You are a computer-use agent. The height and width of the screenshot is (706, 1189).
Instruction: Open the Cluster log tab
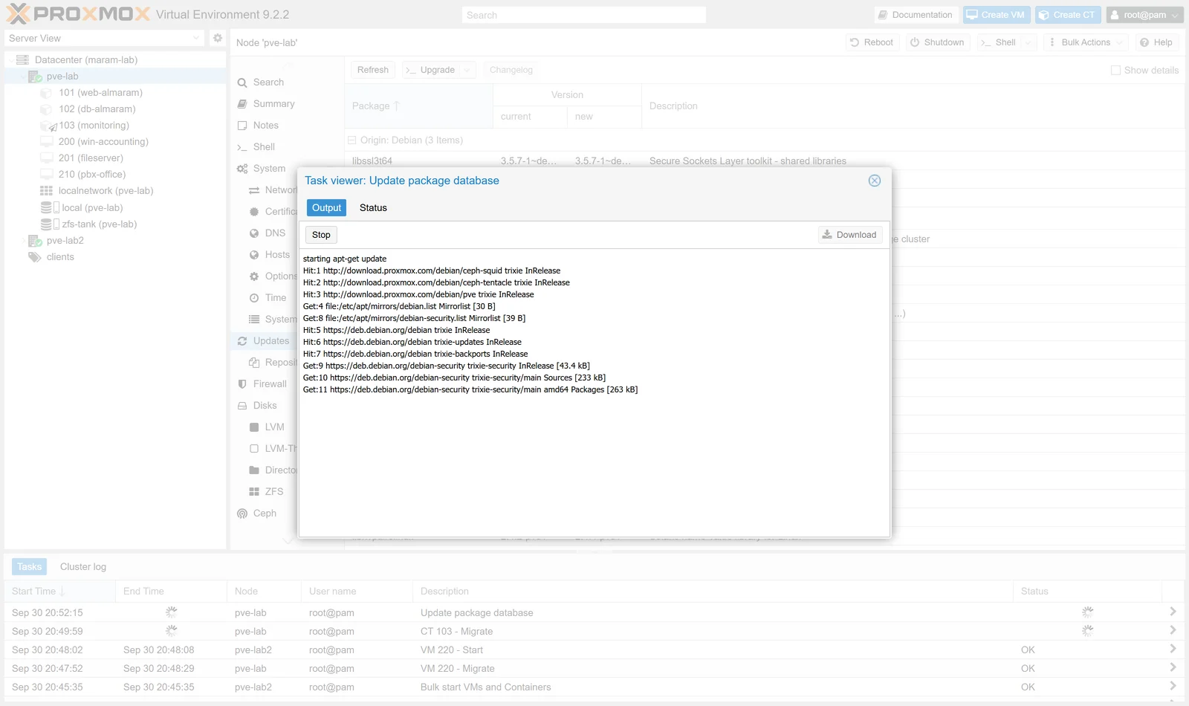coord(83,567)
